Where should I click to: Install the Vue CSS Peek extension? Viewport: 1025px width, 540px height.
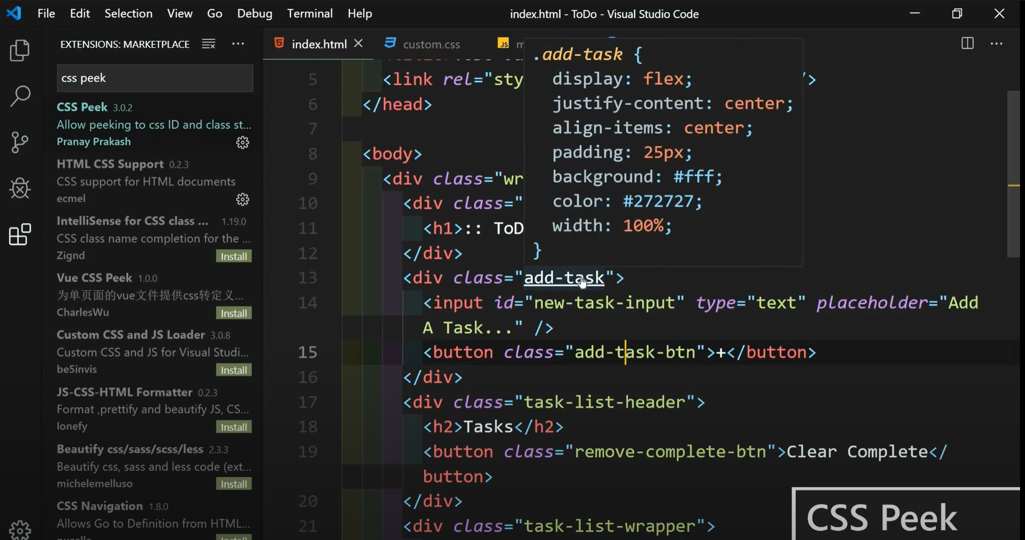[x=233, y=314]
